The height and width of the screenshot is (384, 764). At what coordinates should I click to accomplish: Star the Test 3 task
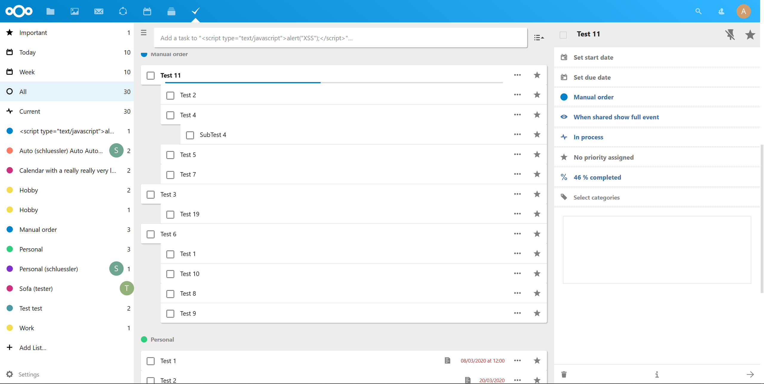[x=537, y=194]
